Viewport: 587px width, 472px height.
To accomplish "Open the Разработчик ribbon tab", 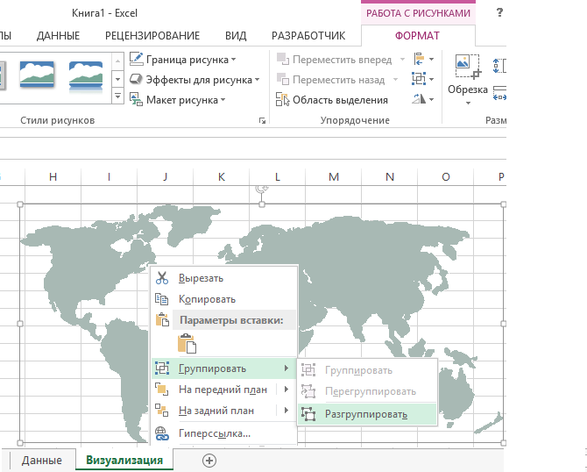I will click(308, 36).
